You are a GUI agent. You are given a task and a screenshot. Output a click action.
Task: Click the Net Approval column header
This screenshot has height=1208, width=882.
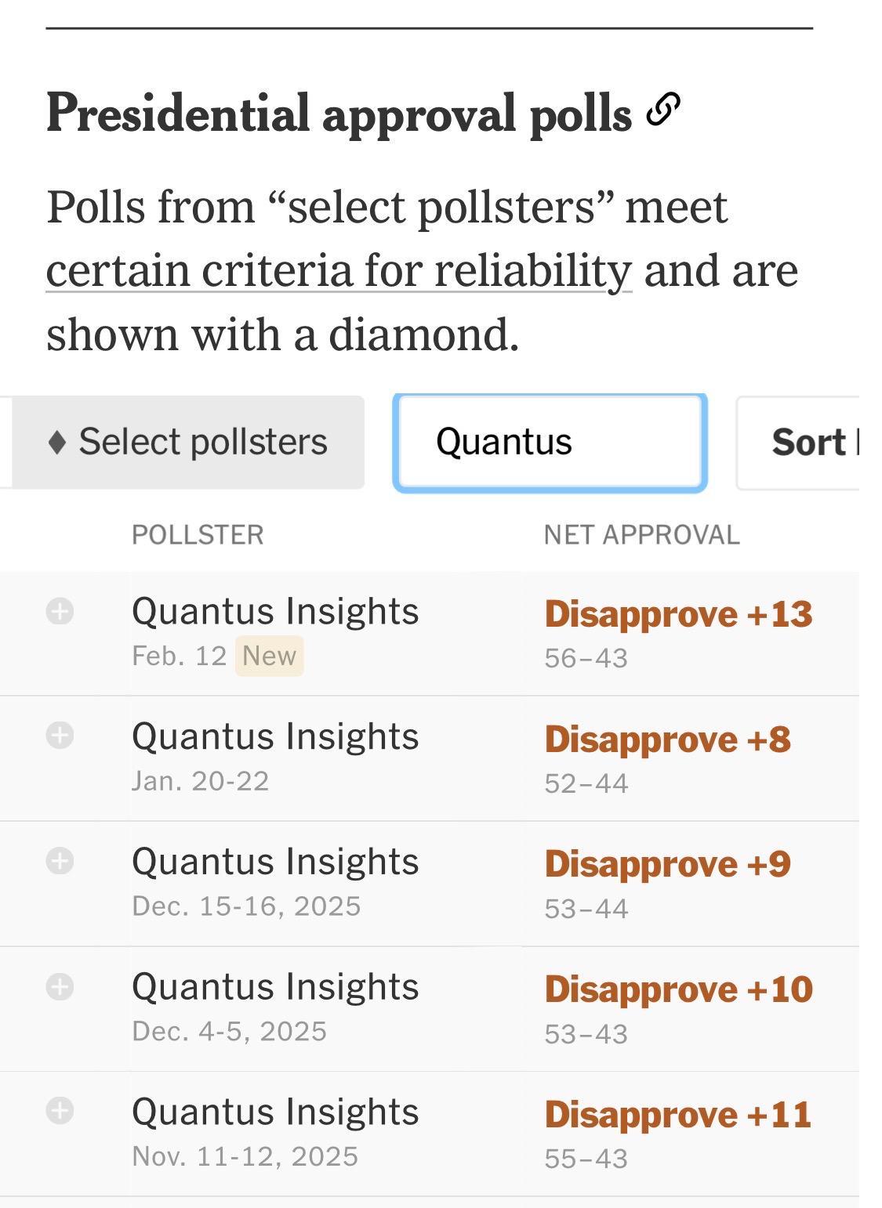(641, 535)
